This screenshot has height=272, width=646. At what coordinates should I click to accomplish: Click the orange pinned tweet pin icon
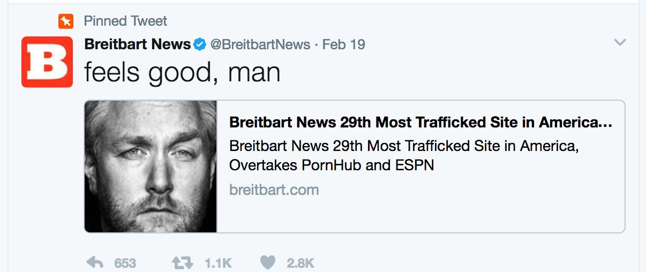[65, 21]
